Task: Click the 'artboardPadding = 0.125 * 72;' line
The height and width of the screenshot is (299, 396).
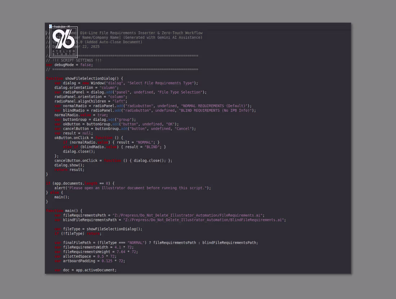Action: (90, 261)
